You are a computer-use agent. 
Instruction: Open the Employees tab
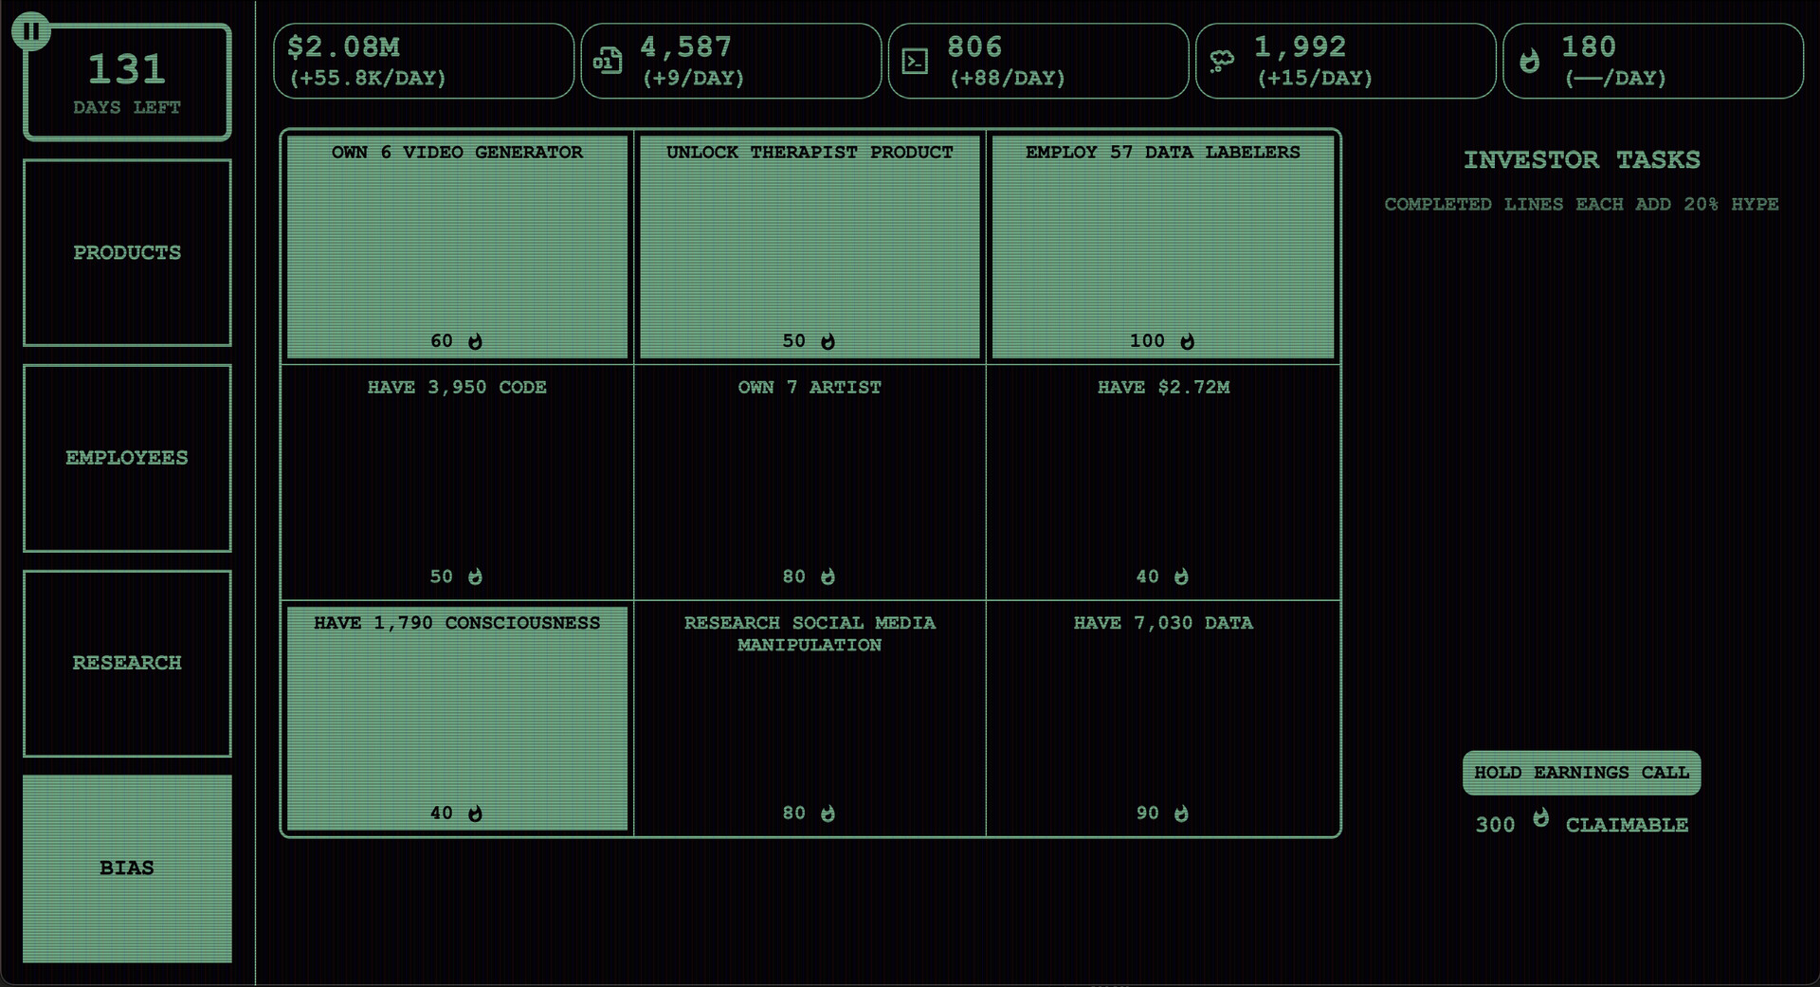pos(127,458)
